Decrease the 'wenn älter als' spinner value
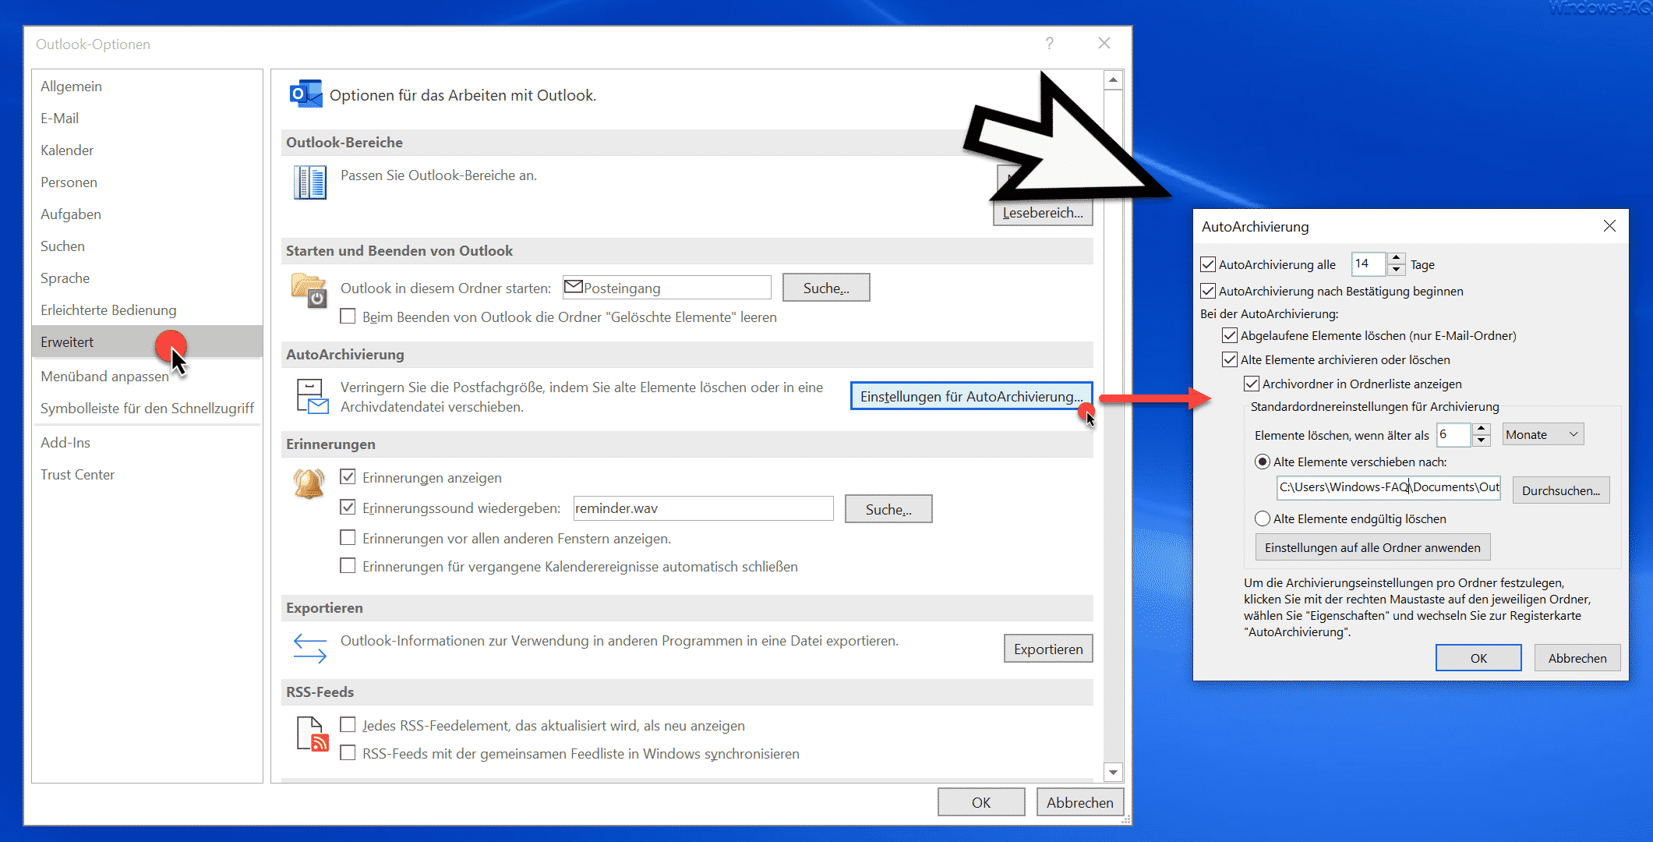This screenshot has height=842, width=1653. coord(1482,440)
